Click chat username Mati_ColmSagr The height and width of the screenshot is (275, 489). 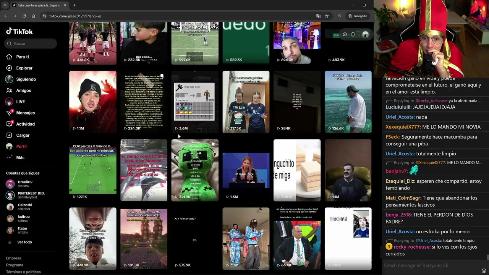(x=403, y=198)
